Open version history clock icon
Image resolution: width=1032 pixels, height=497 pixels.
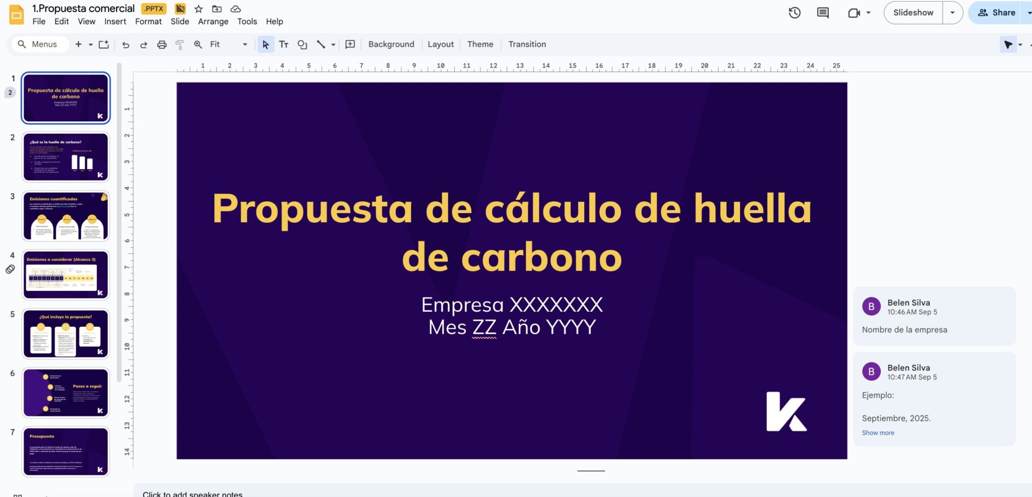tap(794, 13)
